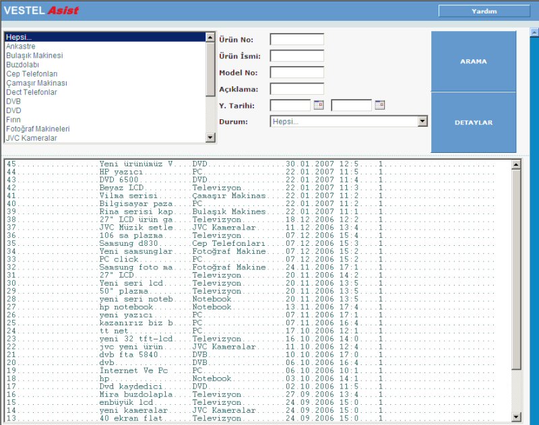Select row 22 jvc yeni ürün

(258, 347)
